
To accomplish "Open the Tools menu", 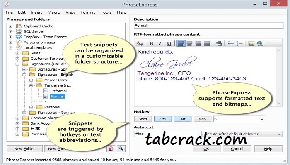I will (106, 12).
